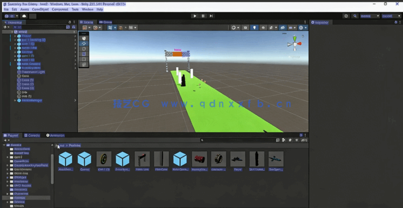
Task: Open the Account dropdown in top toolbar
Action: (12, 16)
